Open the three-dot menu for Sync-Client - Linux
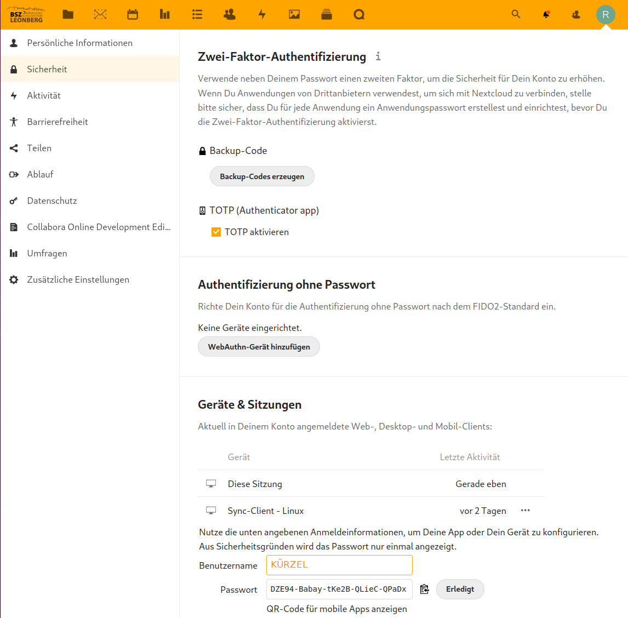This screenshot has height=618, width=628. [x=525, y=511]
